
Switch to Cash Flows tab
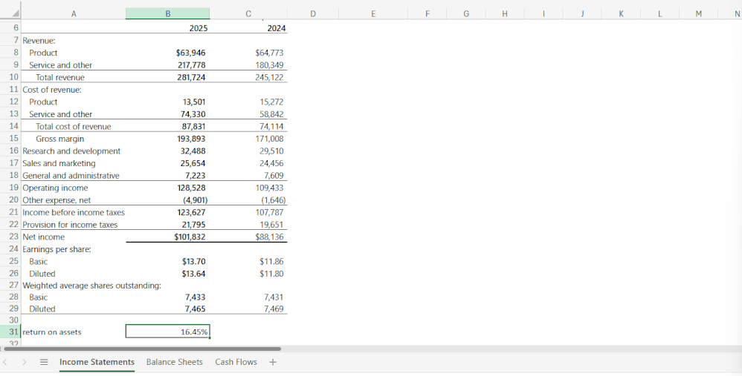[x=236, y=363]
